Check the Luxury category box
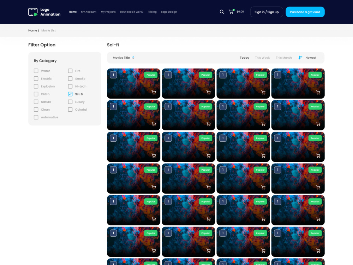 coord(70,102)
